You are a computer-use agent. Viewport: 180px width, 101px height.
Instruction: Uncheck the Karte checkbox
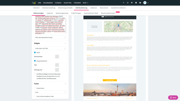[x=35, y=52]
